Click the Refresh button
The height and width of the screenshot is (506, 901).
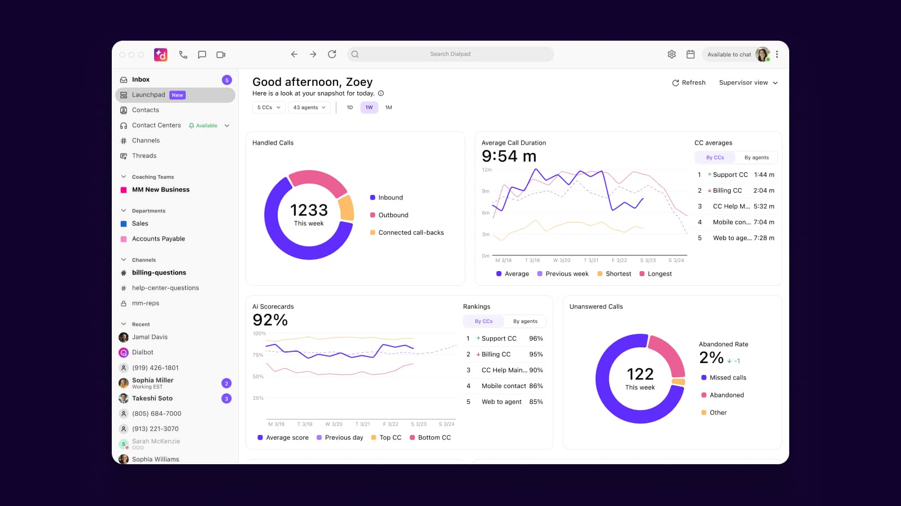[x=689, y=83]
